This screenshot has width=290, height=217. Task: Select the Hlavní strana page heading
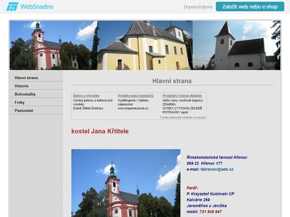click(x=172, y=81)
